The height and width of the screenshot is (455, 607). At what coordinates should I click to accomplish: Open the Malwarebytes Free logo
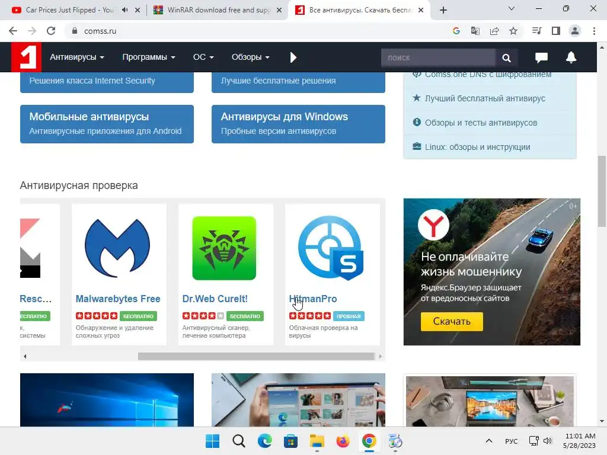(x=117, y=248)
